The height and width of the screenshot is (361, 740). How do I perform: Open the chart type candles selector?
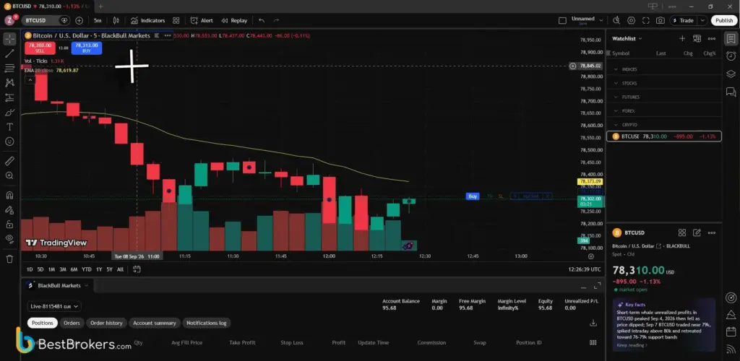tap(116, 21)
